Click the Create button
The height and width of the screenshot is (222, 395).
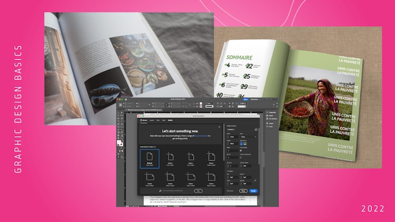[x=254, y=190]
